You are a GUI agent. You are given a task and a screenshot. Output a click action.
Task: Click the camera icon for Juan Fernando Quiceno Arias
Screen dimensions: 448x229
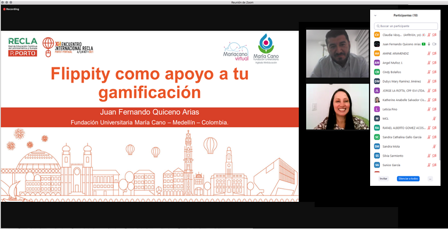tap(434, 44)
